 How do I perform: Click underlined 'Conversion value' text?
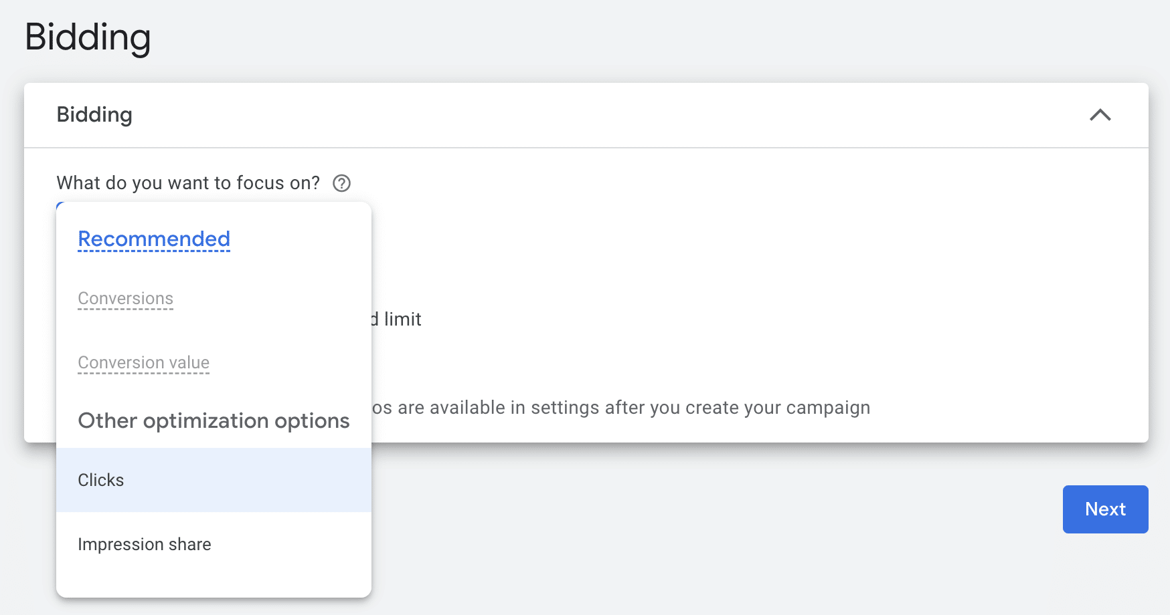coord(144,362)
